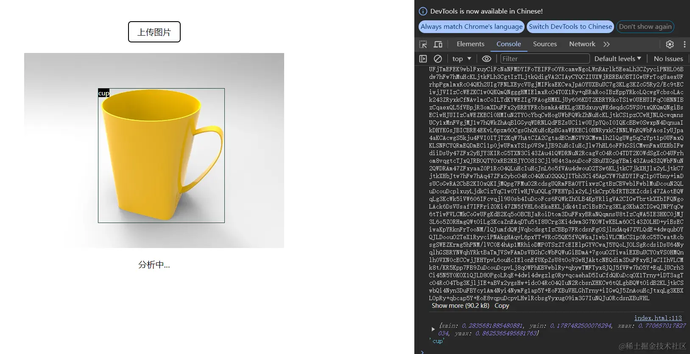
Task: Click the No Issues indicator
Action: point(668,59)
